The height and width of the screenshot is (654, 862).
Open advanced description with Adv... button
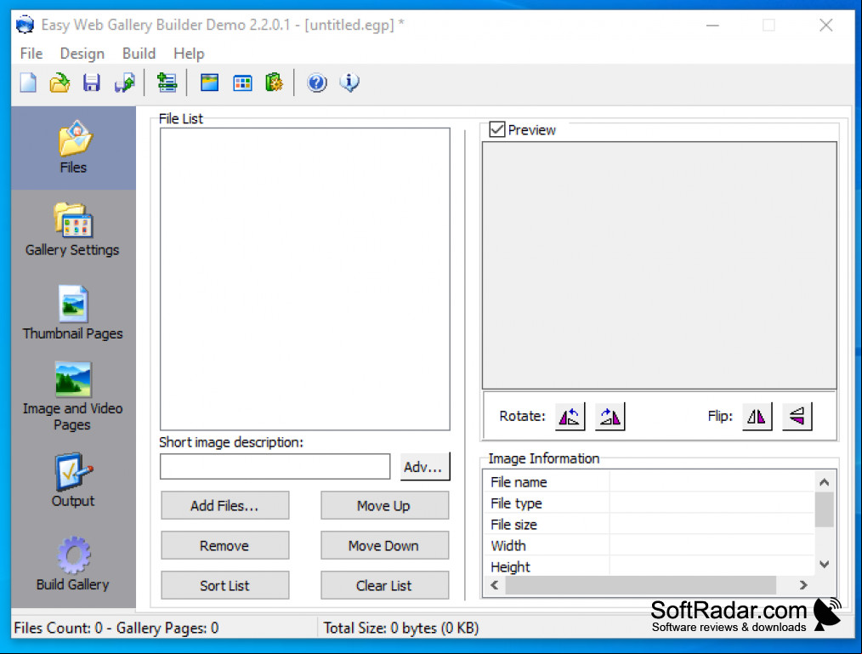click(425, 467)
